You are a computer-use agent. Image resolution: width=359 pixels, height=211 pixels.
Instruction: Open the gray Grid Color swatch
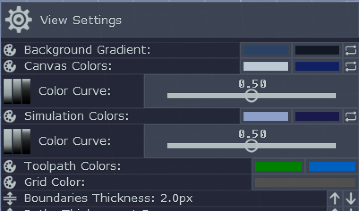tap(305, 182)
